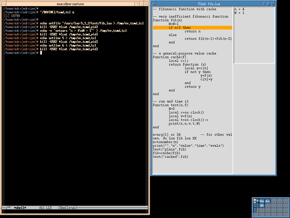This screenshot has height=218, width=290.
Task: Select the emacs@persephone title bar
Action: [x=70, y=4]
